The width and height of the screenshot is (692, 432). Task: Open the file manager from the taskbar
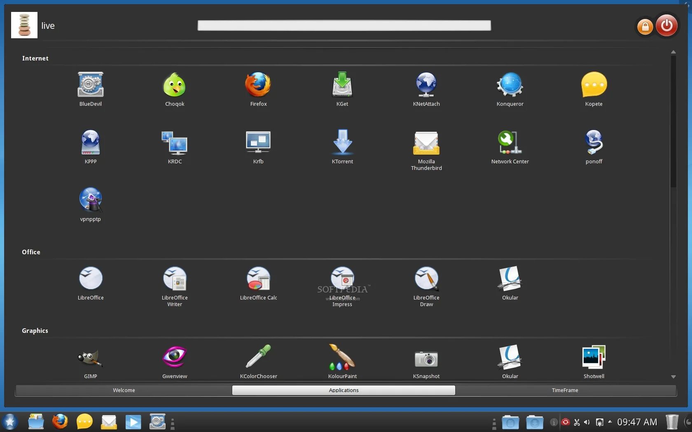pyautogui.click(x=36, y=422)
